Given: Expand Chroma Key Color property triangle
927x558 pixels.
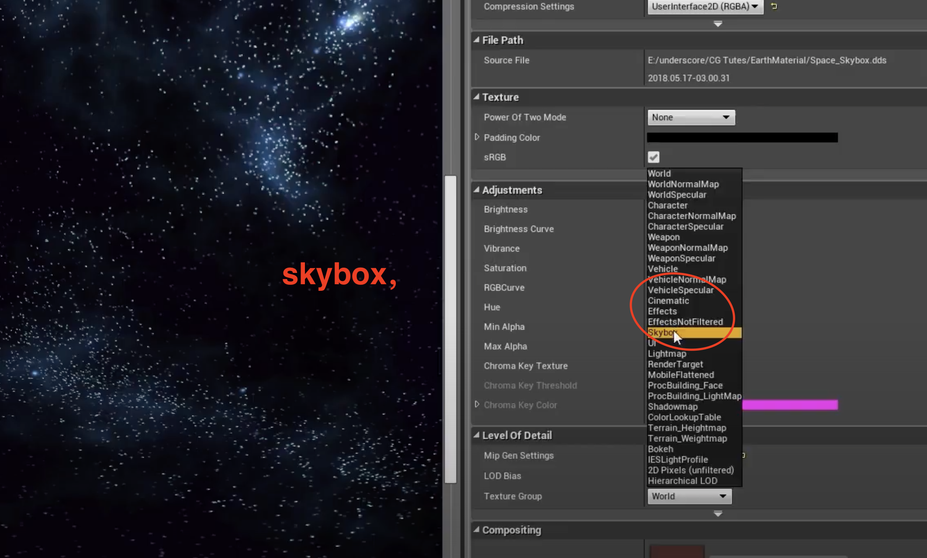Looking at the screenshot, I should click(x=477, y=405).
